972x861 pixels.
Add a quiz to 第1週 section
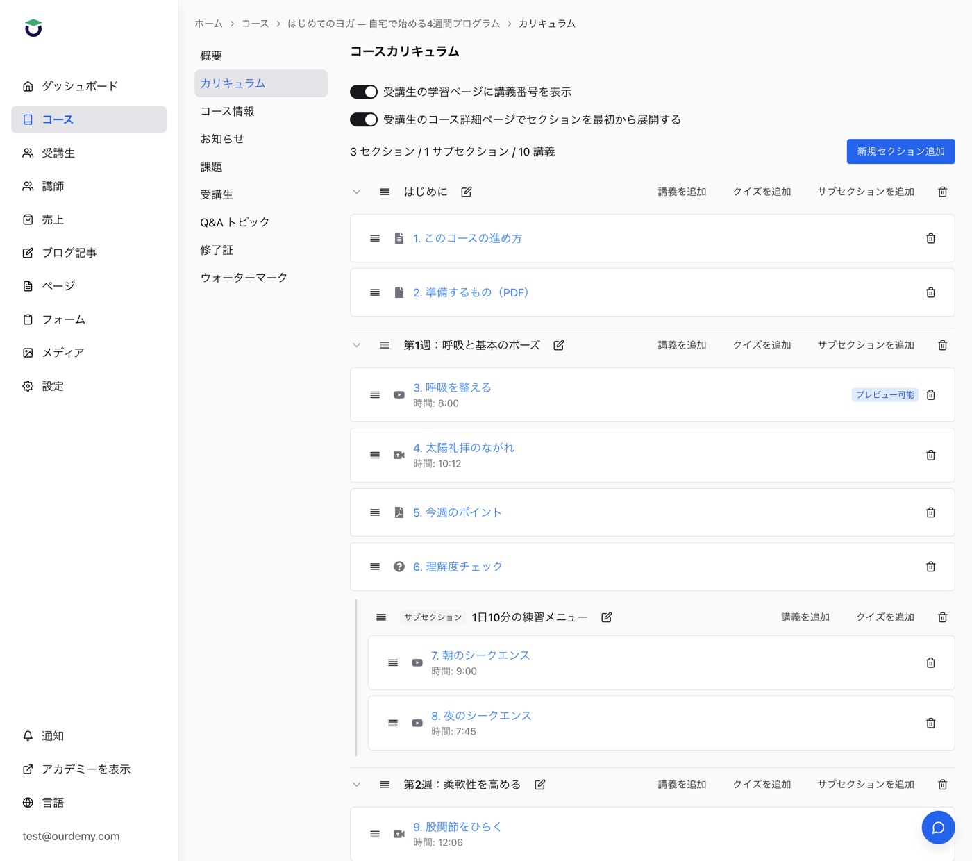[x=762, y=345]
